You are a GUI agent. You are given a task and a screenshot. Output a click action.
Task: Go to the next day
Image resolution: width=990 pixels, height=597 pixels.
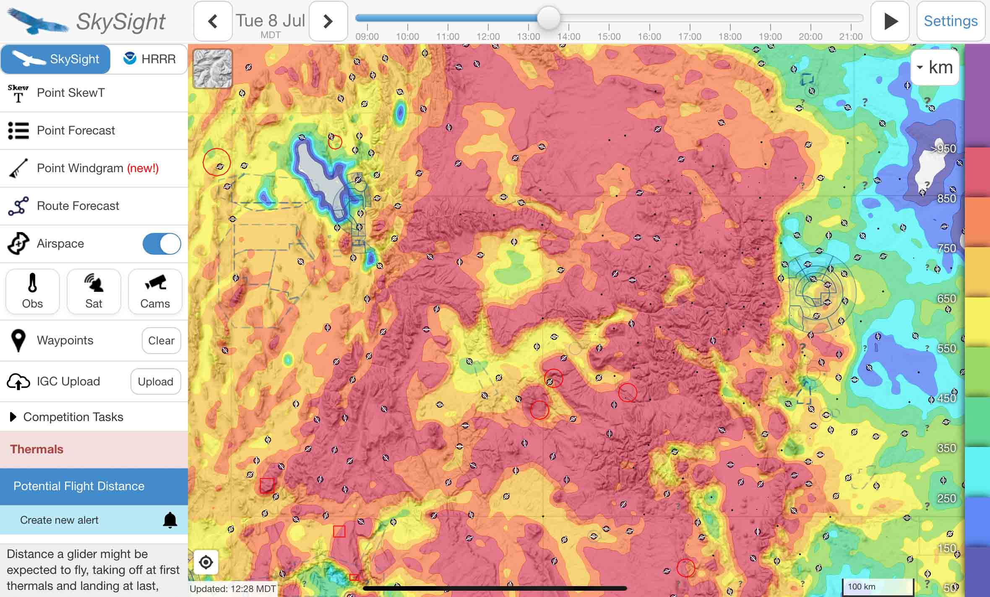click(x=328, y=21)
